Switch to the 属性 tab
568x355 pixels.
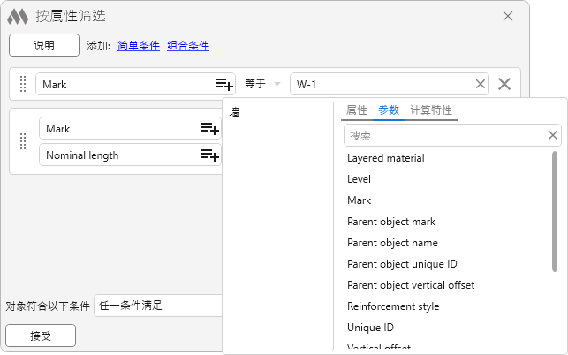point(357,110)
